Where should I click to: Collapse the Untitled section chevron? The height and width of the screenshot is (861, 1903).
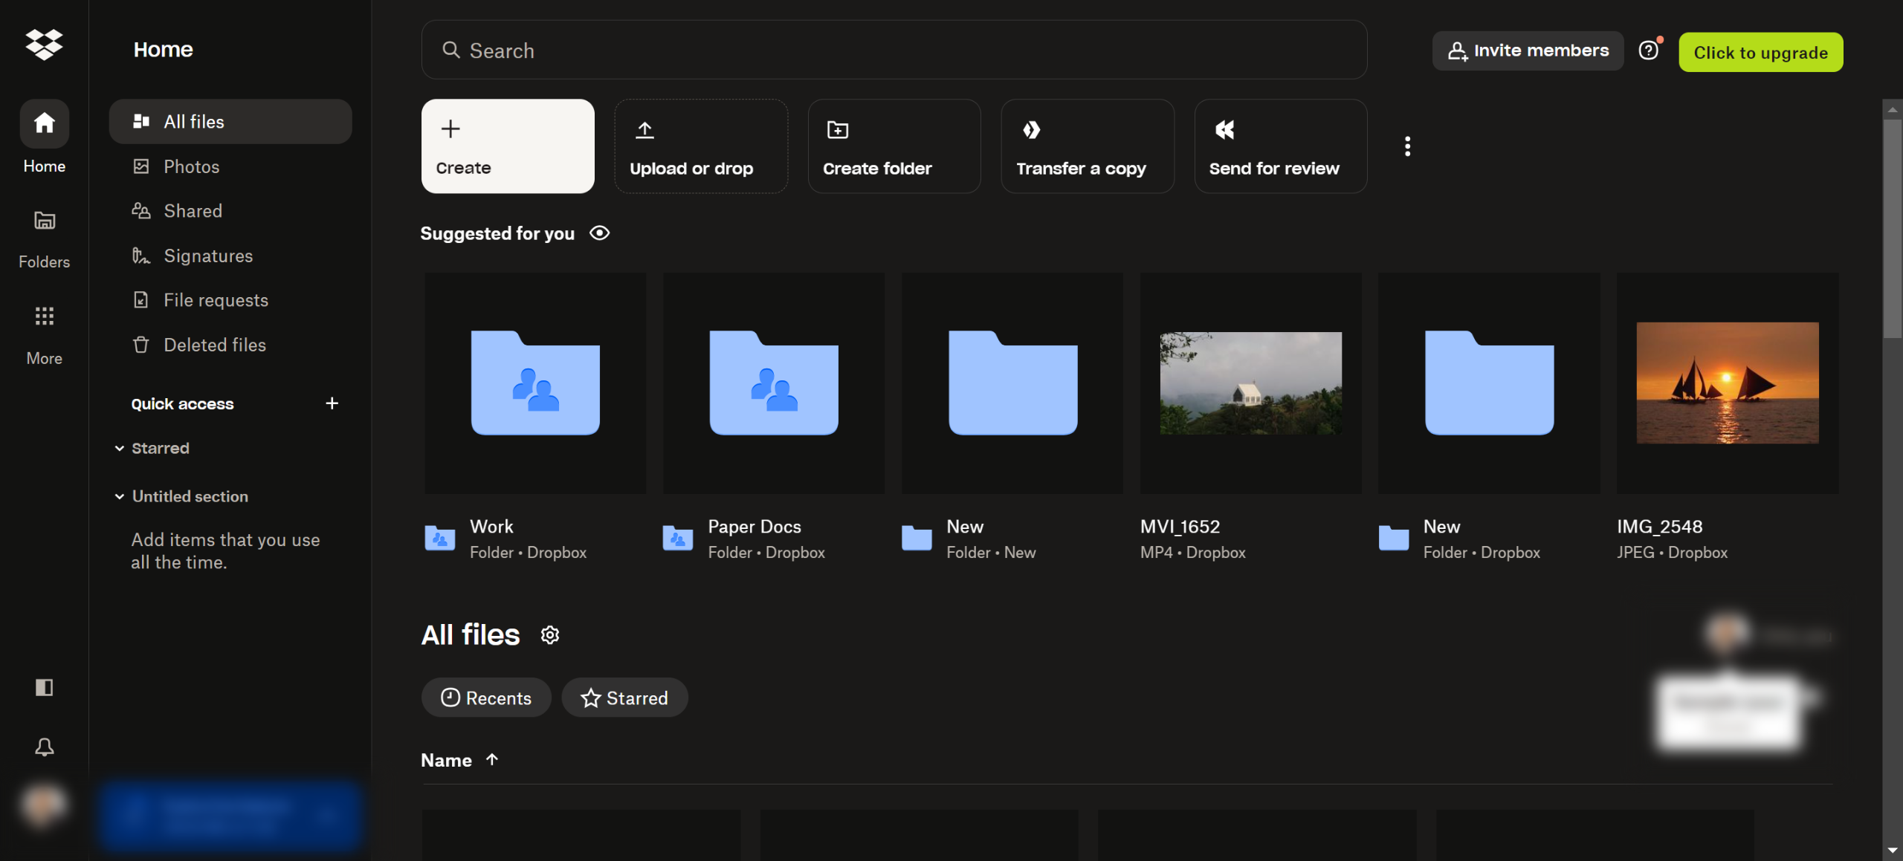119,496
